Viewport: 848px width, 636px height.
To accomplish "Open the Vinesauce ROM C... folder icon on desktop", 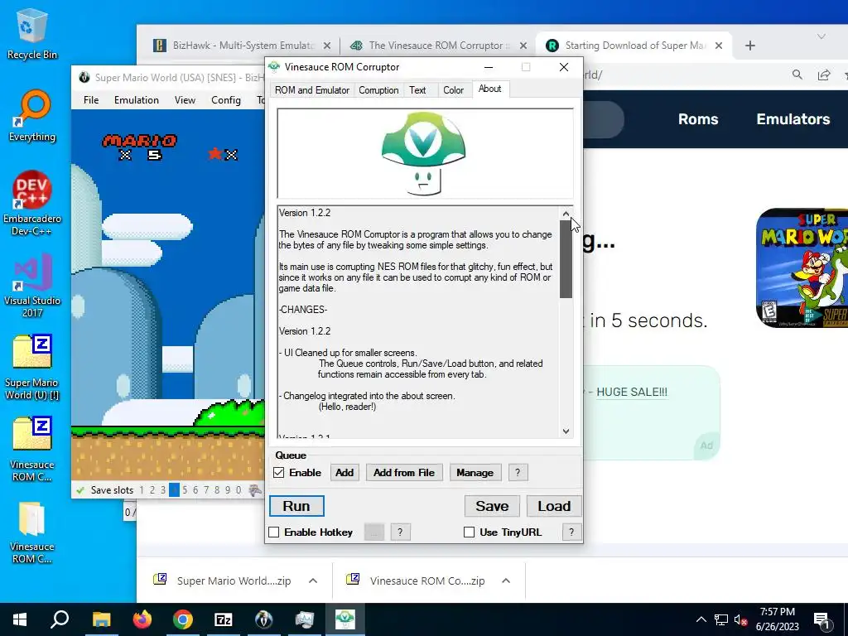I will point(32,532).
